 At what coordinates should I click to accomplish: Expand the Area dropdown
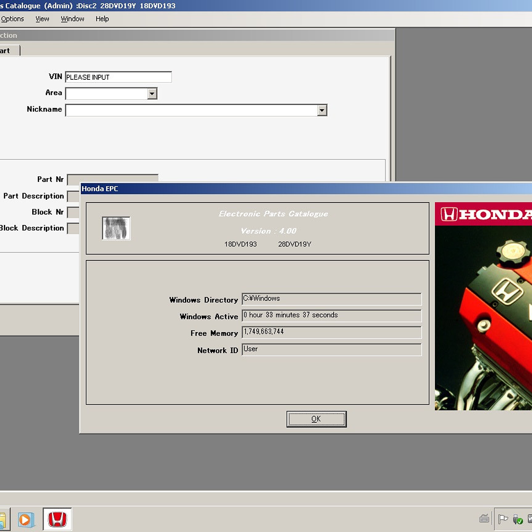152,94
